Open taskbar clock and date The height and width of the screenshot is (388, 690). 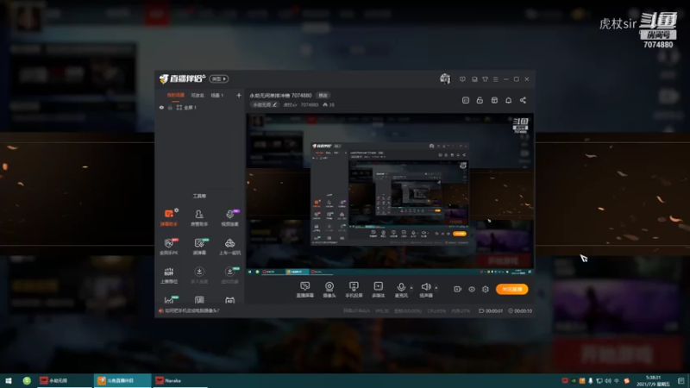[653, 380]
